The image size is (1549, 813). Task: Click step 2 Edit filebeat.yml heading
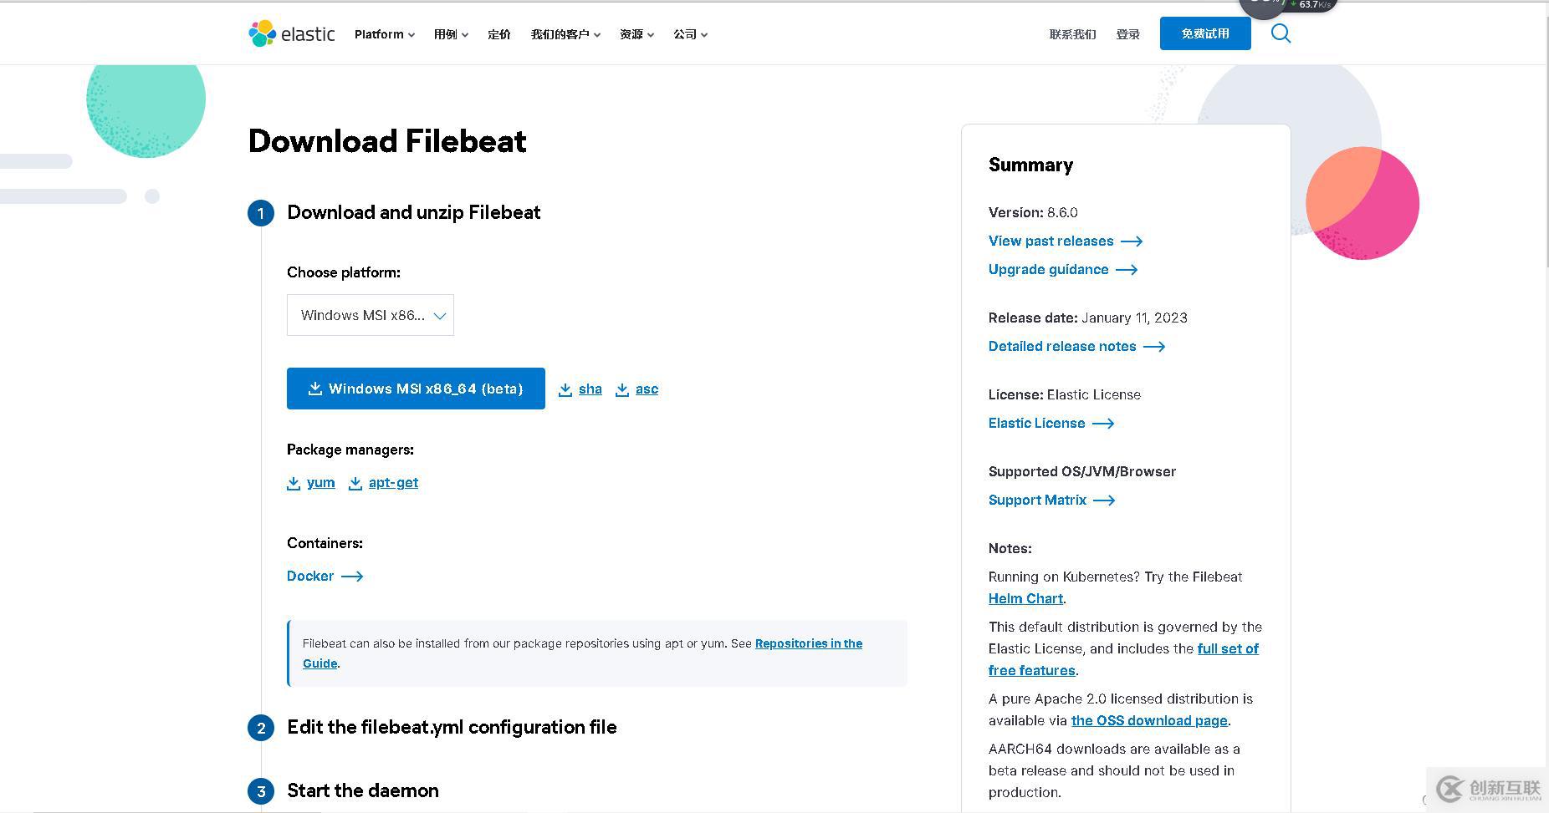[452, 727]
